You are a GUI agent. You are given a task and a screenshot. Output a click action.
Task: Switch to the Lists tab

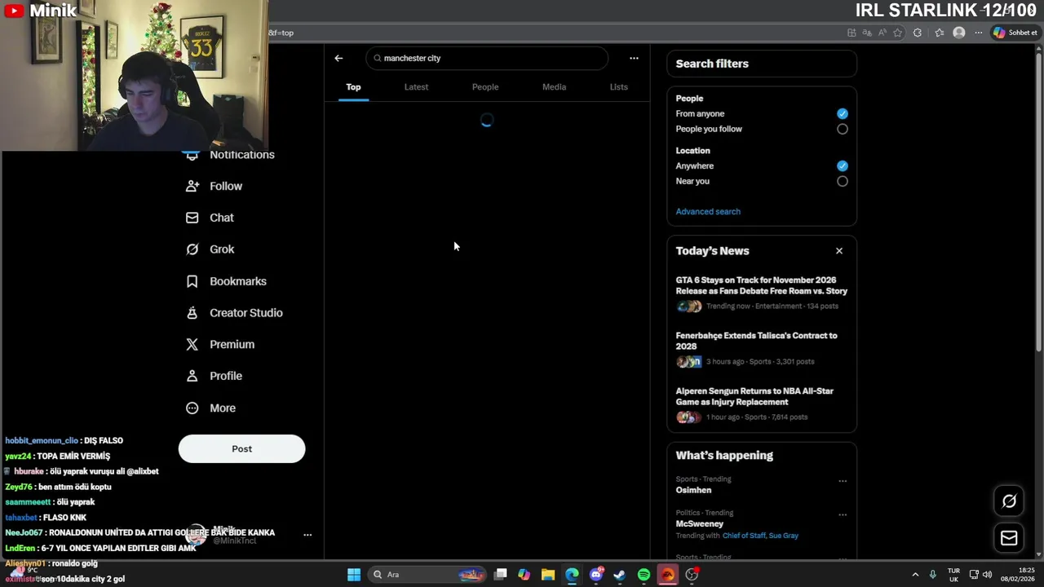pyautogui.click(x=619, y=86)
